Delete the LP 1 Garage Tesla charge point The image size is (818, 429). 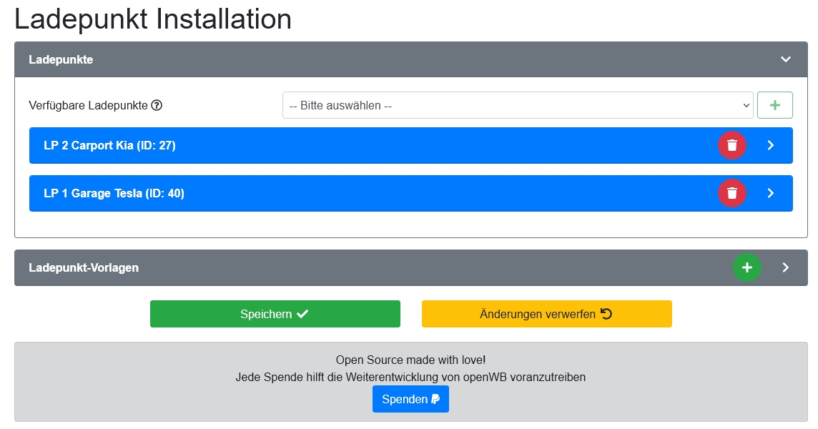click(x=731, y=193)
